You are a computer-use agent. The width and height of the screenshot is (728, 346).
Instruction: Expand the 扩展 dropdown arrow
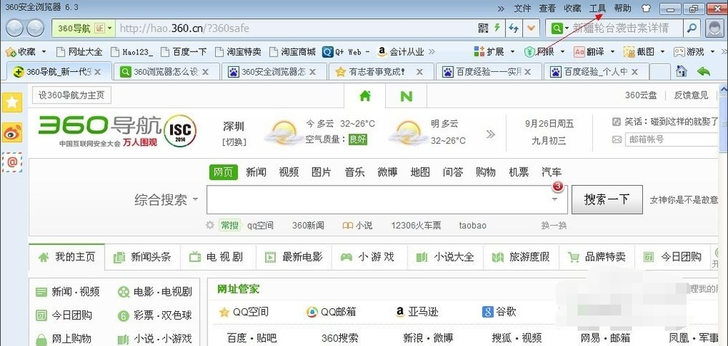(x=512, y=52)
